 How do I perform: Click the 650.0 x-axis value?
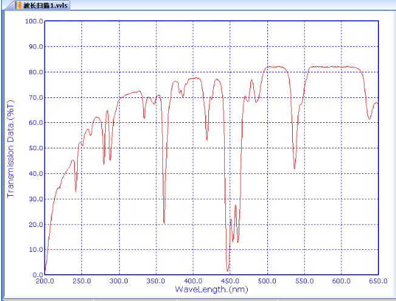click(378, 281)
